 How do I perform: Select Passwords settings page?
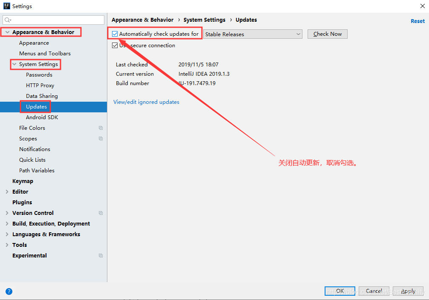click(x=39, y=75)
